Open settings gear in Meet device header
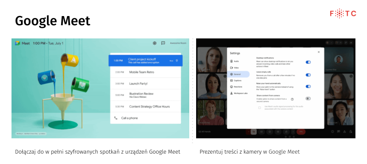 coord(154,43)
